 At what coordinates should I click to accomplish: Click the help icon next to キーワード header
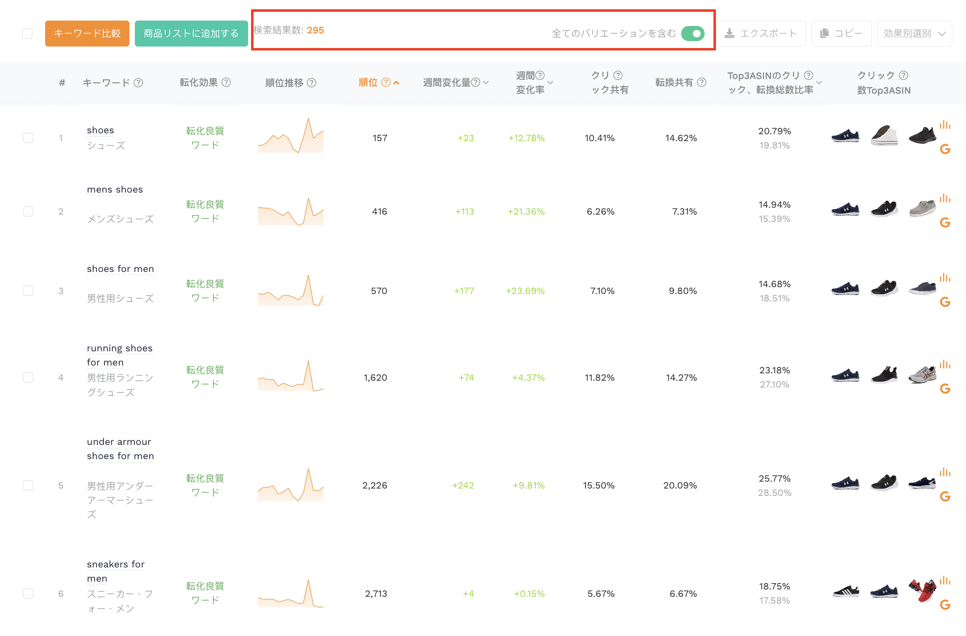[x=138, y=83]
